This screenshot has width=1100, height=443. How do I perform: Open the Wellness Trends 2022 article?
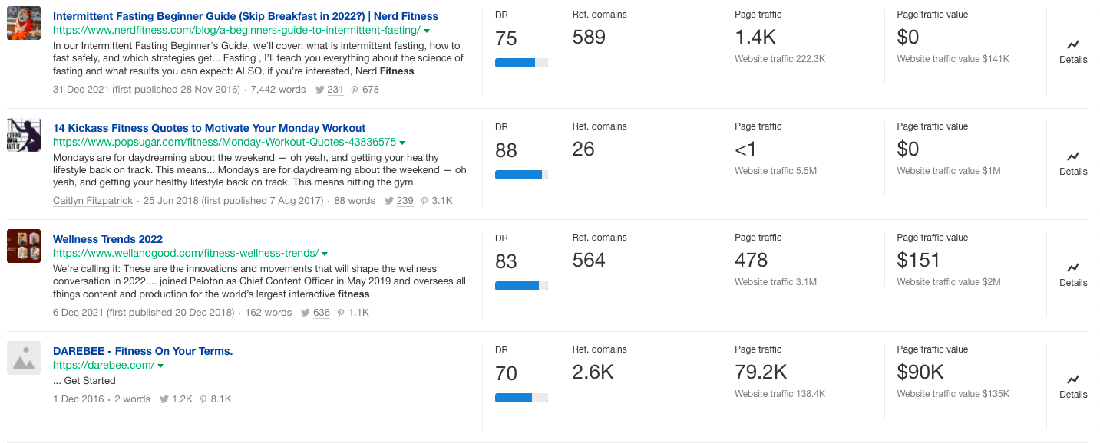[107, 238]
